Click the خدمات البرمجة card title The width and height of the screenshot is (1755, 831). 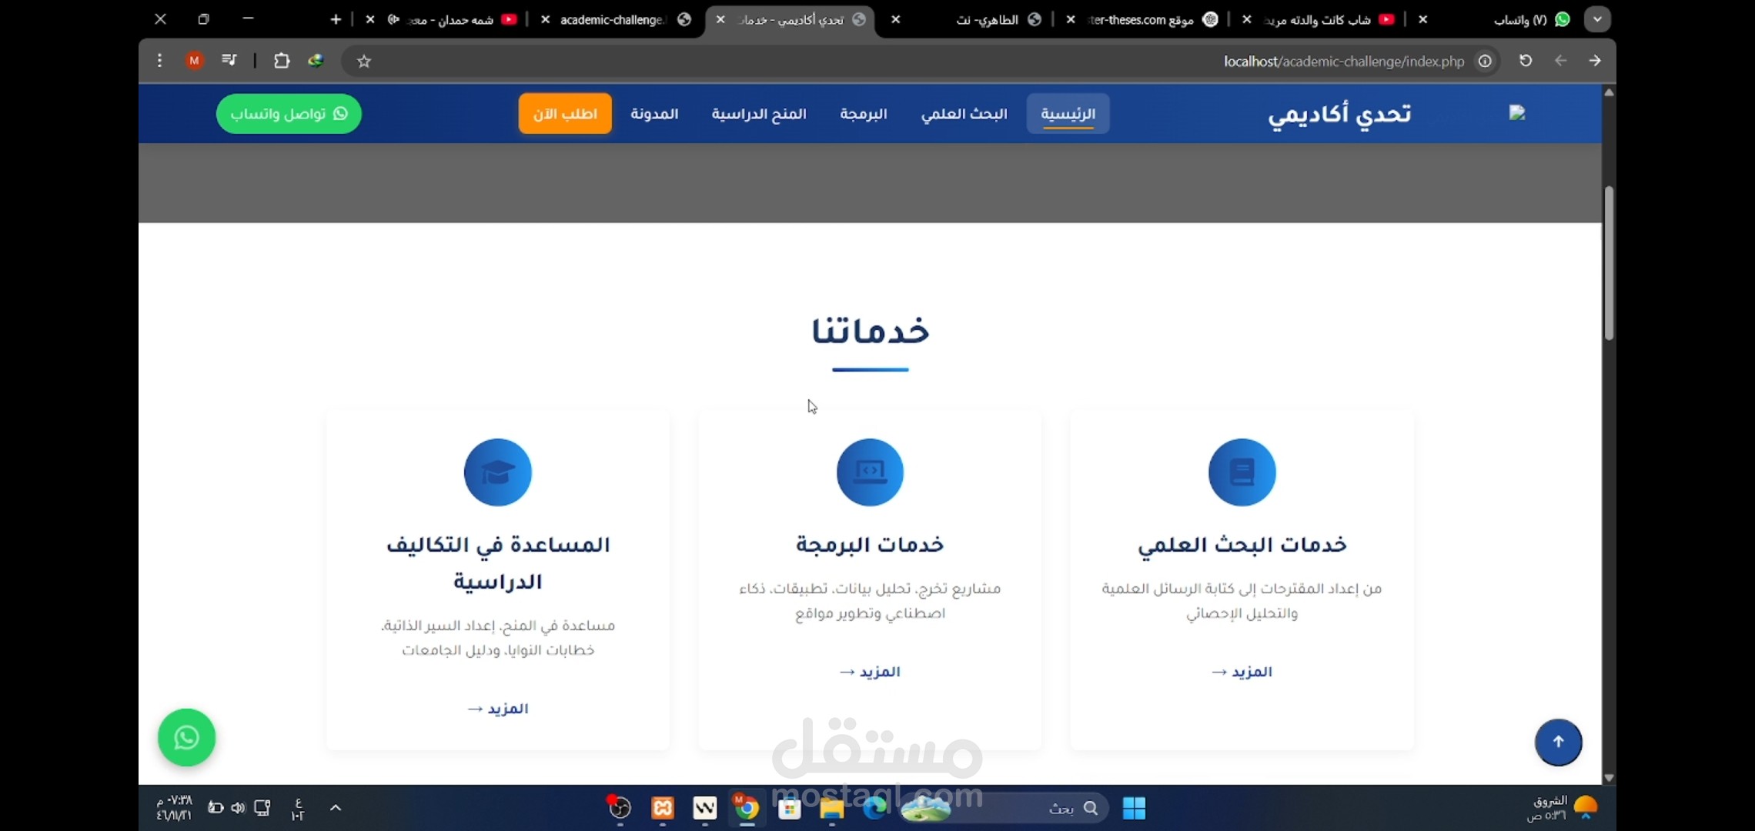[870, 545]
